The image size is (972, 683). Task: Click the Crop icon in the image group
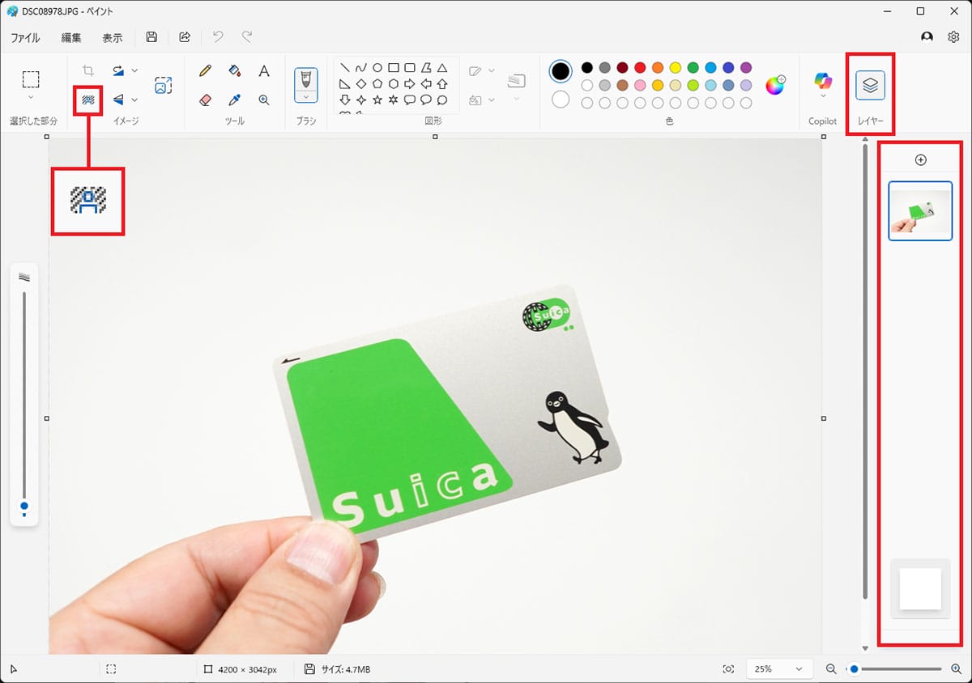[88, 70]
